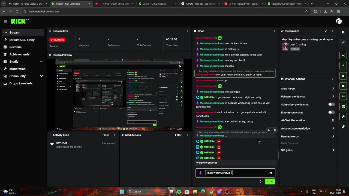Screen dimensions: 349x196
Task: Open the hamburger navigation menu
Action: pos(6,21)
